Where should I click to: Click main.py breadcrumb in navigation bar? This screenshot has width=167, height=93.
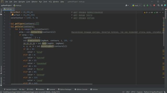tap(17, 5)
